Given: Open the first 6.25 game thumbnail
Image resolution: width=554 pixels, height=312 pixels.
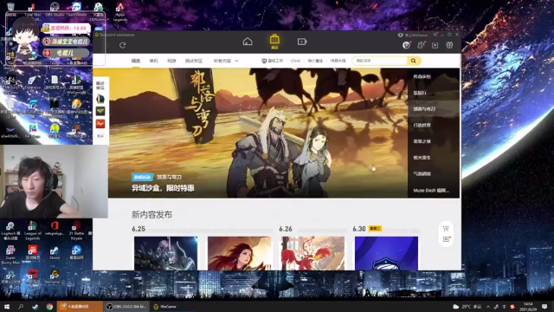Looking at the screenshot, I should 165,253.
